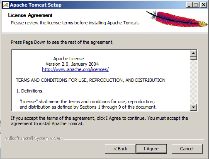Click the '1. Definitions.' line in the license
This screenshot has width=209, height=159.
pyautogui.click(x=30, y=91)
